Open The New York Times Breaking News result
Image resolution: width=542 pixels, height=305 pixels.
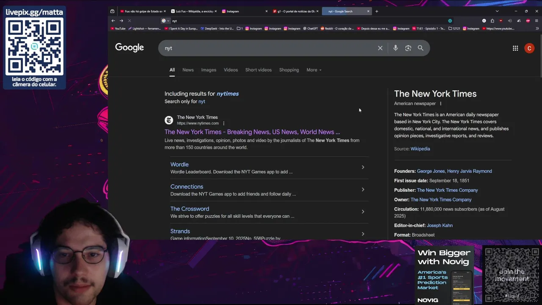click(252, 132)
